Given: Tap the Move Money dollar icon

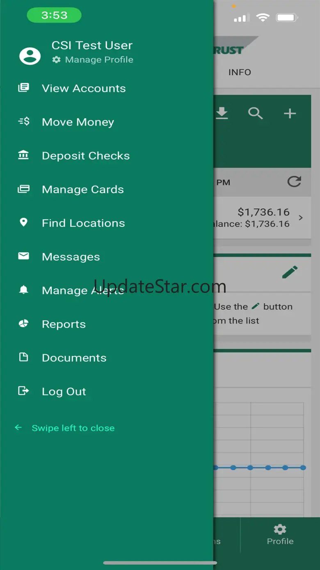Looking at the screenshot, I should (24, 121).
